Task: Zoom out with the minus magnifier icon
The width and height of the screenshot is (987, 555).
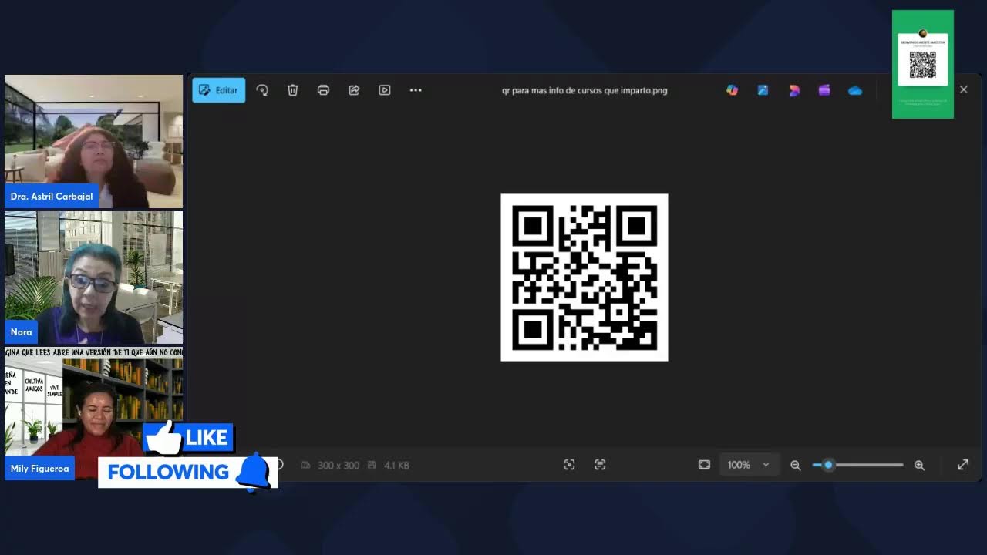Action: (x=796, y=465)
